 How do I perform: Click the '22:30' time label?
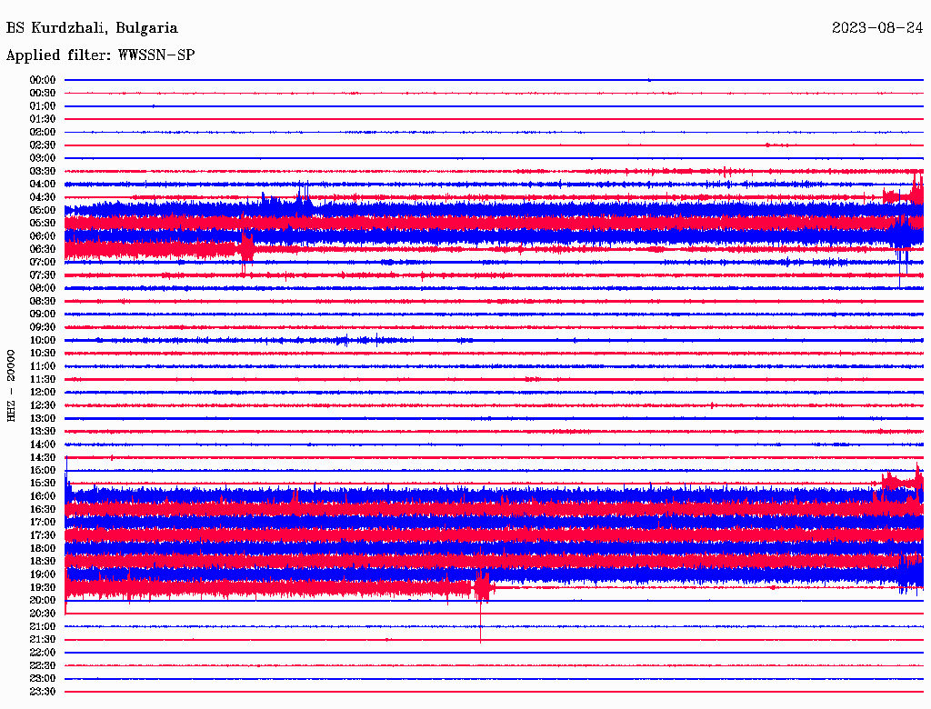[x=43, y=665]
